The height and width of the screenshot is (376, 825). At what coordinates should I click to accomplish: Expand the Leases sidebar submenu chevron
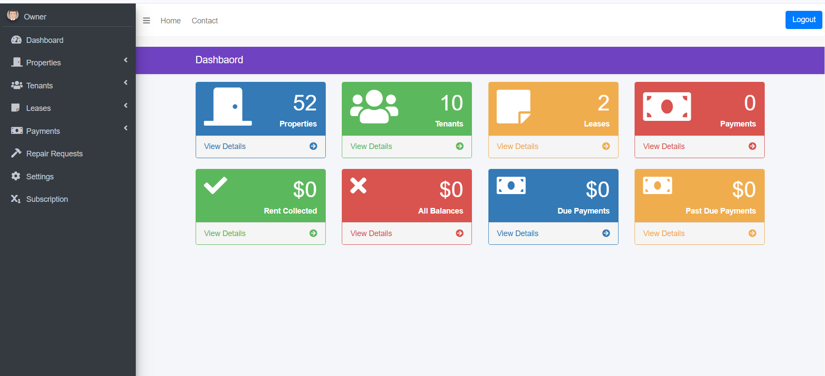tap(126, 106)
